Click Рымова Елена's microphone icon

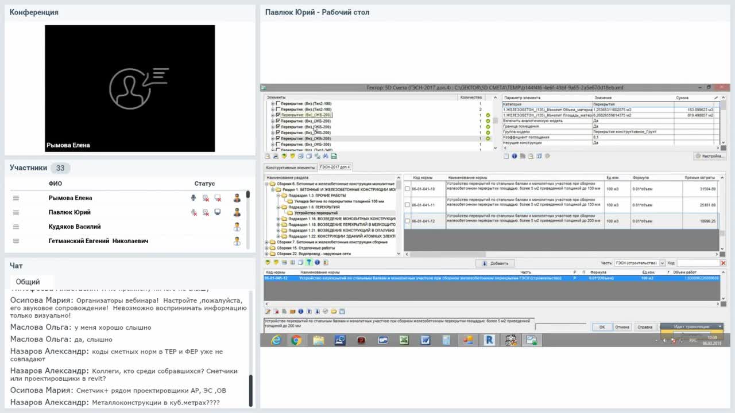[x=194, y=198]
